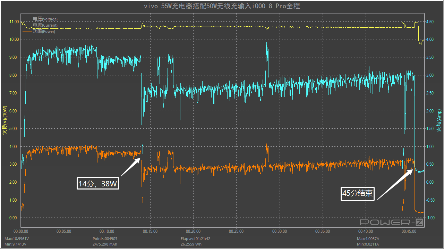Click the Elapsed:01:21:42 status readout
Screen dimensions: 444x249
[196, 239]
